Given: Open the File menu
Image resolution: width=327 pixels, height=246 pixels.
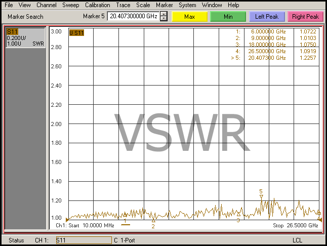Looking at the screenshot, I should [9, 5].
